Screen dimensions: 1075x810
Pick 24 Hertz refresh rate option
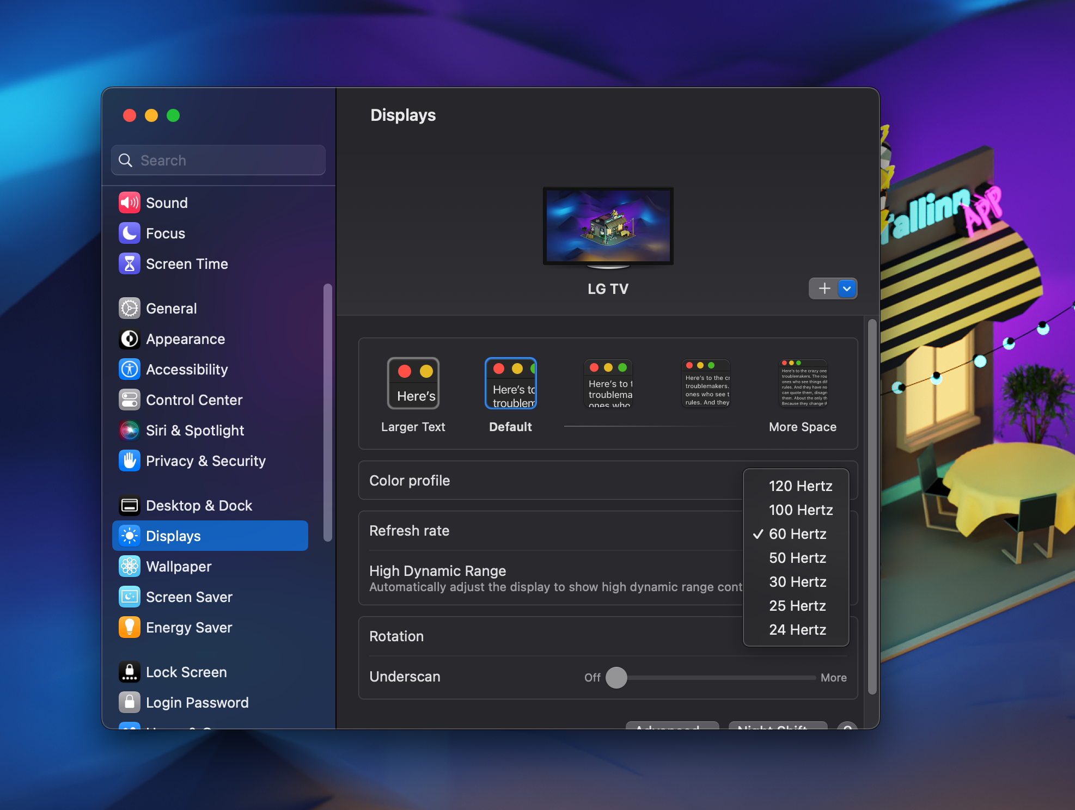pyautogui.click(x=797, y=630)
